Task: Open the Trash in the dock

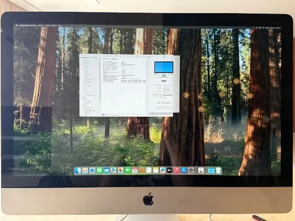Action: click(218, 171)
